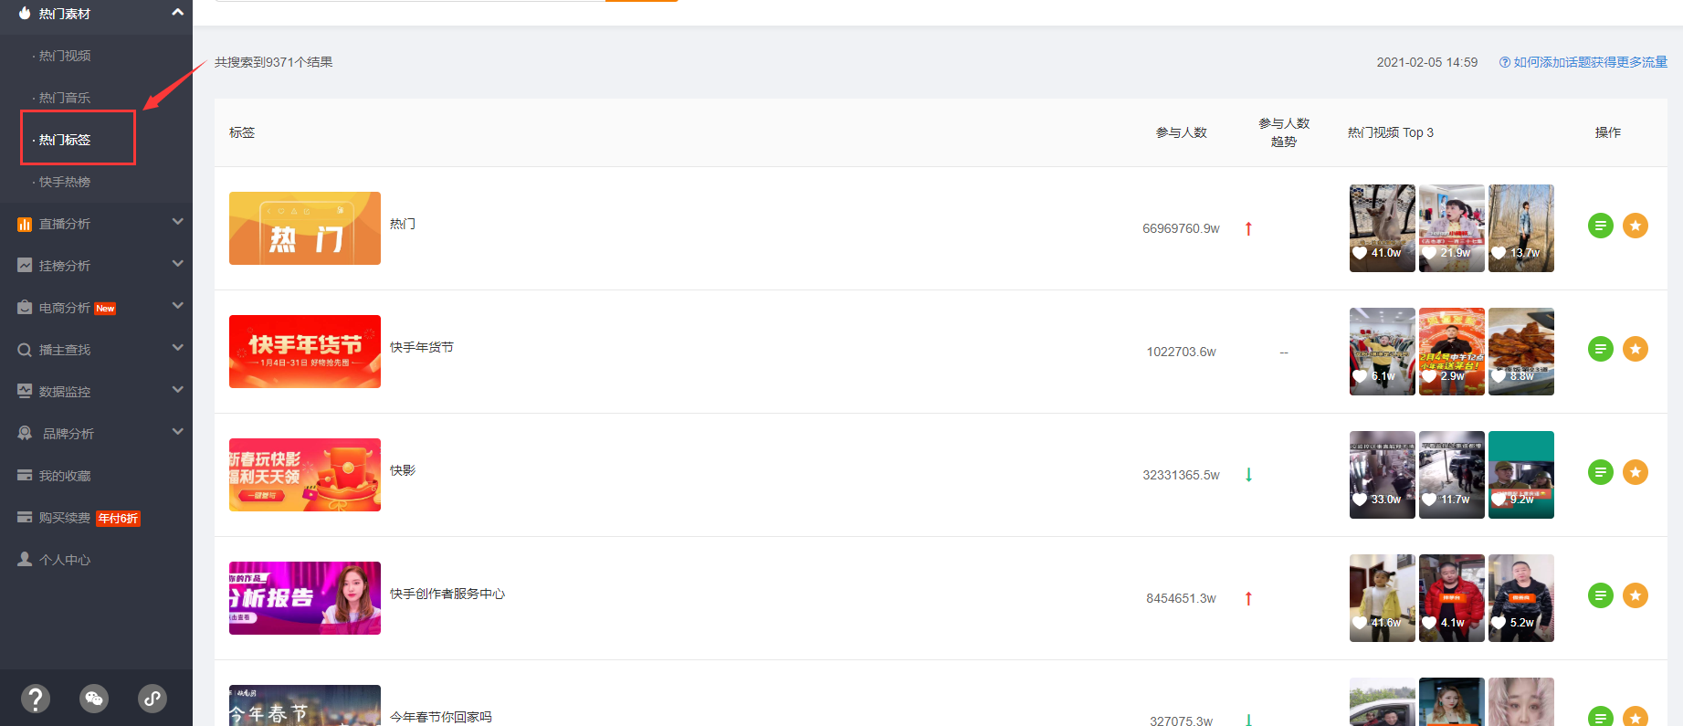This screenshot has width=1683, height=726.
Task: Play 热门 top video with 13.7w likes
Action: (1521, 228)
